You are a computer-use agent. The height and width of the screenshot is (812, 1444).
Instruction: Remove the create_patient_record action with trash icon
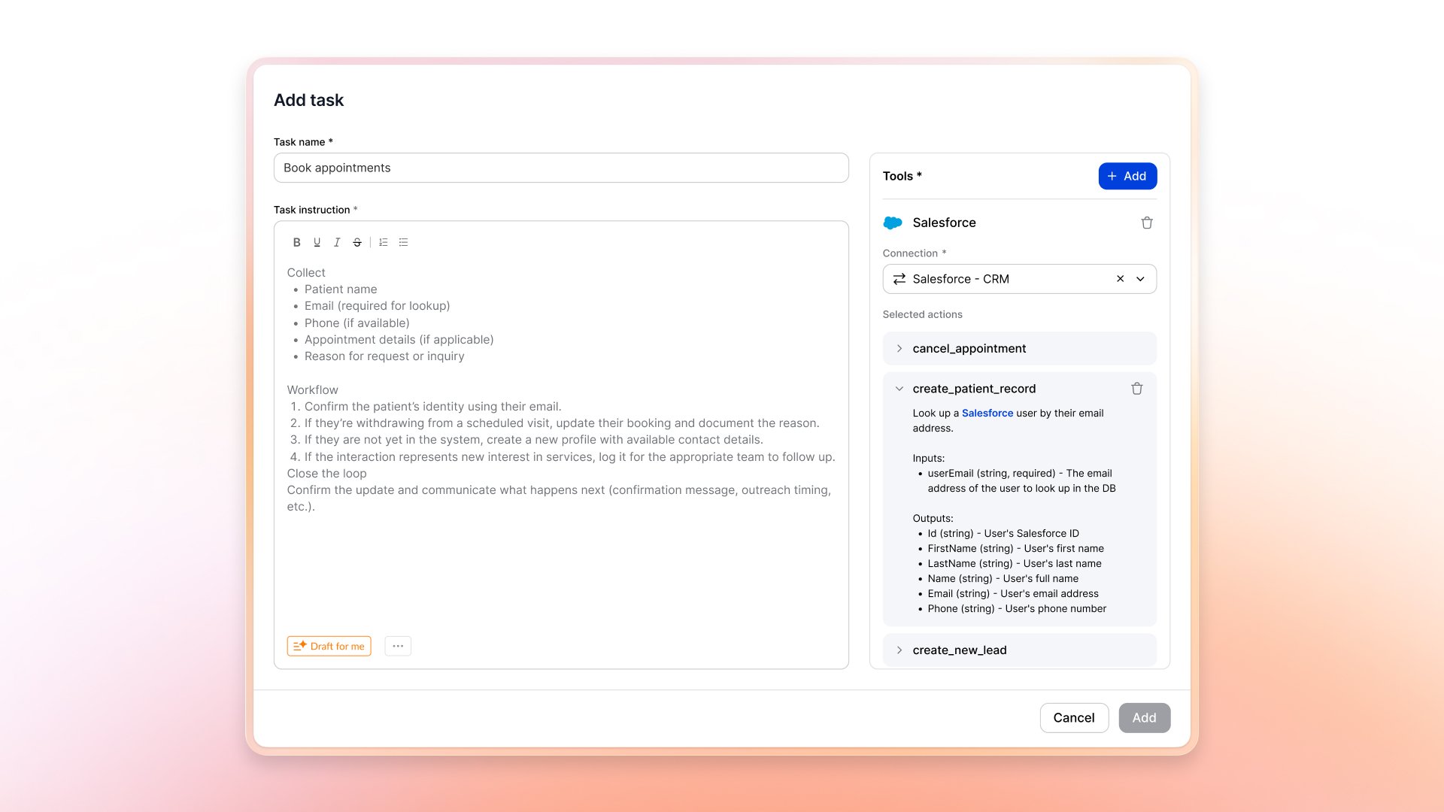tap(1136, 389)
